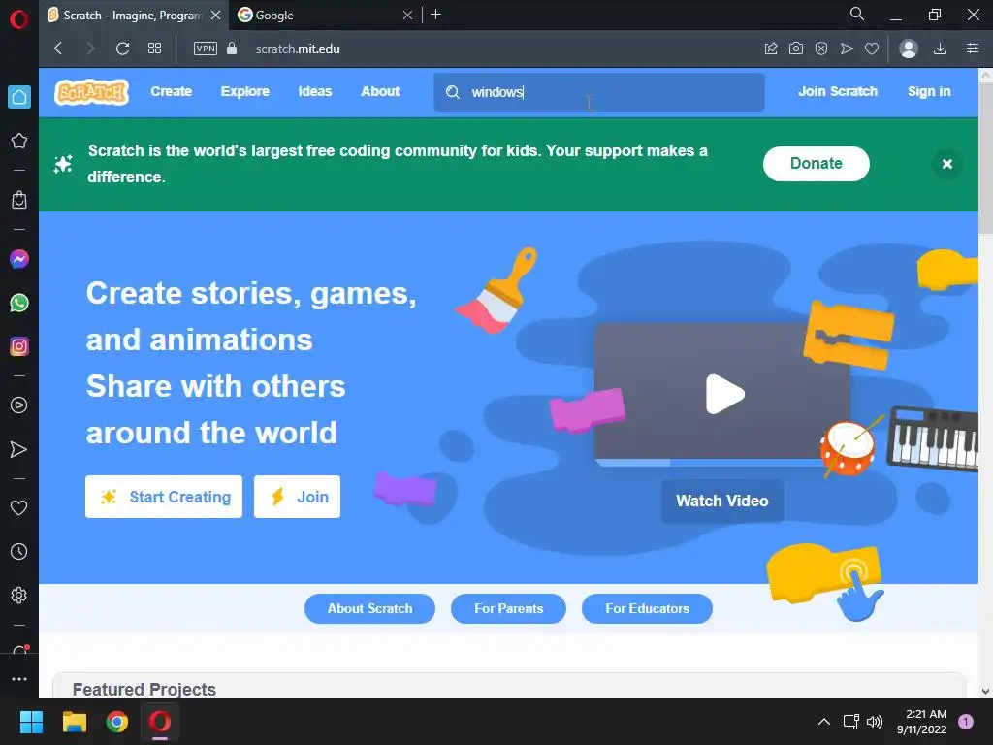Viewport: 993px width, 745px height.
Task: Click the address bar URL
Action: (x=298, y=49)
